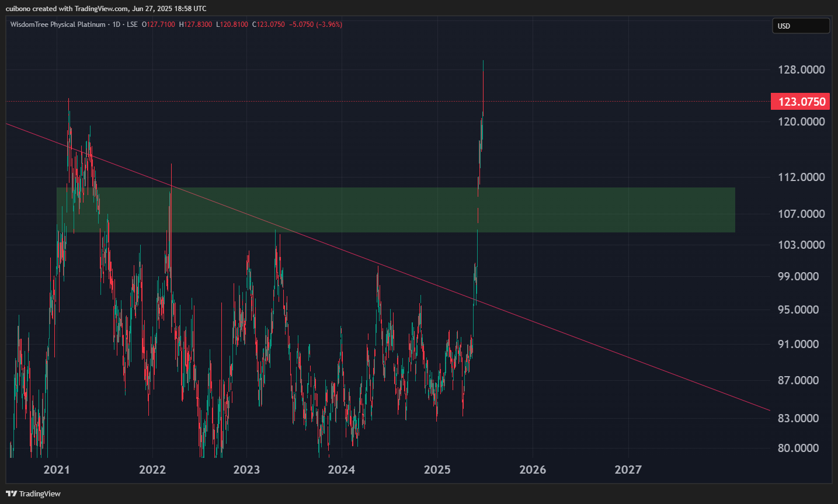The height and width of the screenshot is (504, 838).
Task: Click the LSE exchange label in legend
Action: click(133, 25)
